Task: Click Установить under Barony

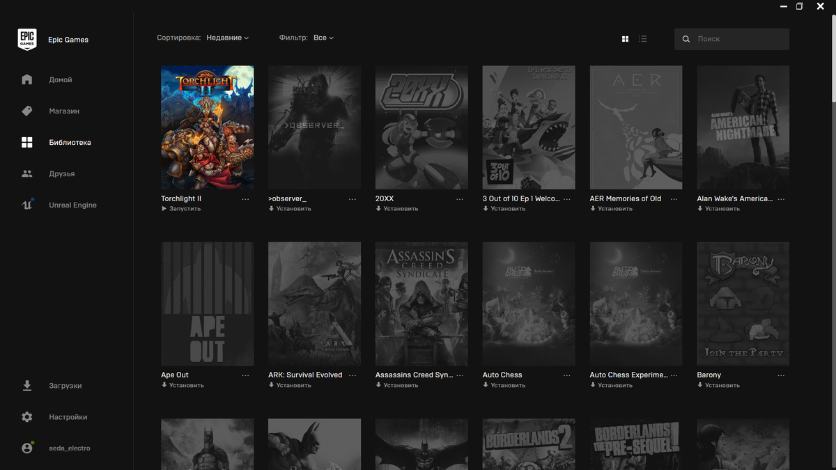Action: click(719, 385)
